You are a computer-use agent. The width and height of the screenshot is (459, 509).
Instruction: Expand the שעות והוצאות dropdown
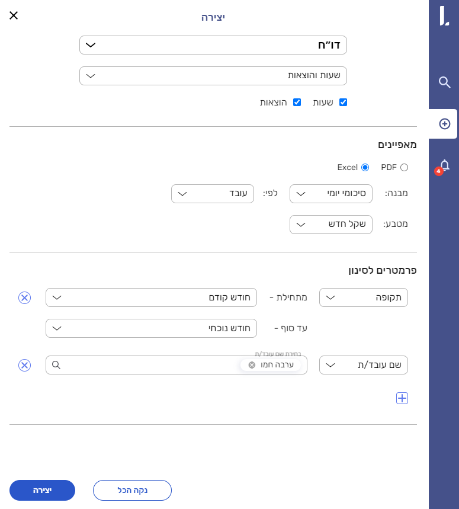213,76
